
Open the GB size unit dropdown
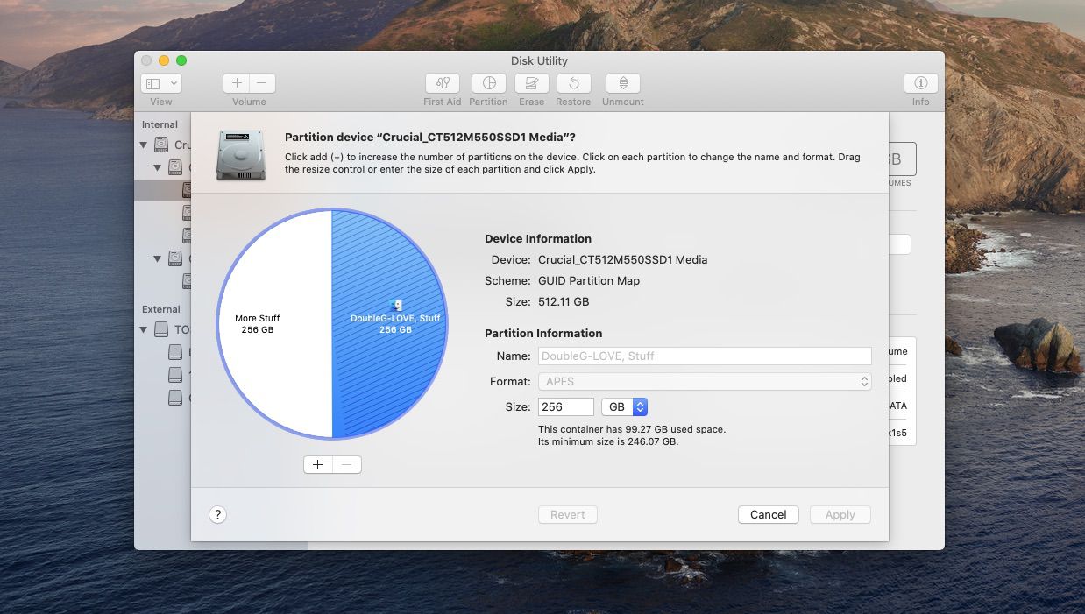(624, 407)
